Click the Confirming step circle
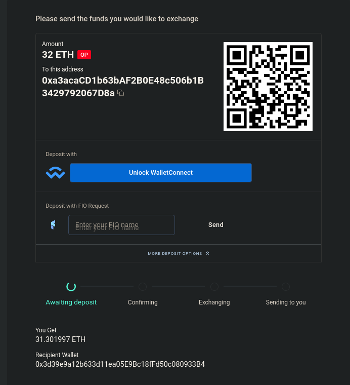The width and height of the screenshot is (350, 385). click(x=143, y=287)
